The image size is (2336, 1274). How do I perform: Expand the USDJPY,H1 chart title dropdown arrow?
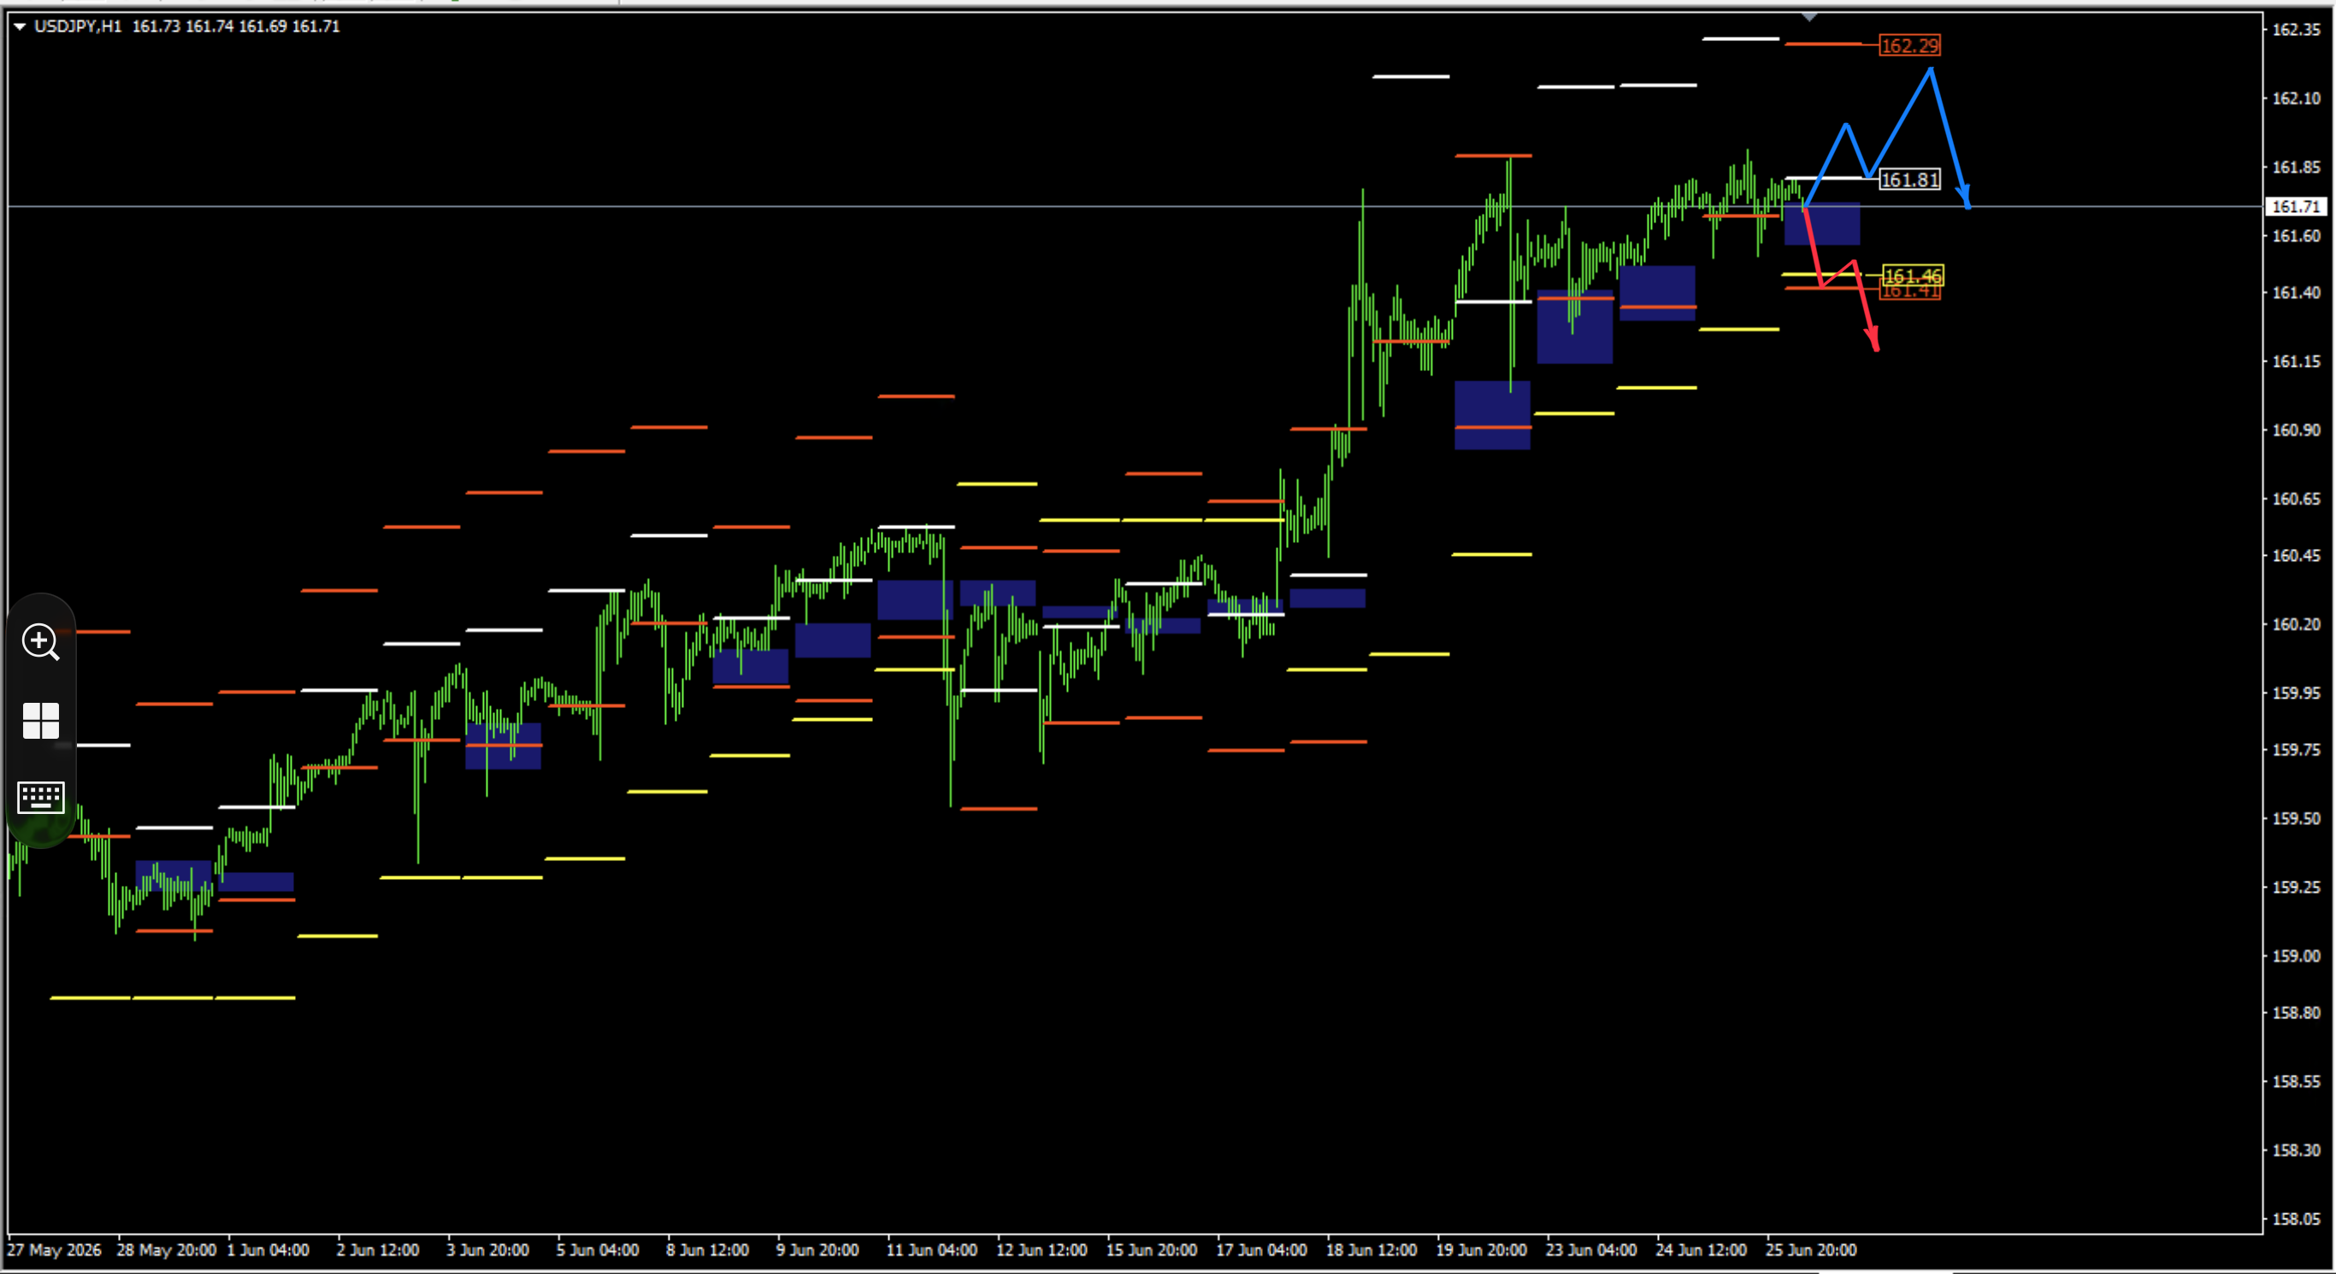click(x=19, y=27)
